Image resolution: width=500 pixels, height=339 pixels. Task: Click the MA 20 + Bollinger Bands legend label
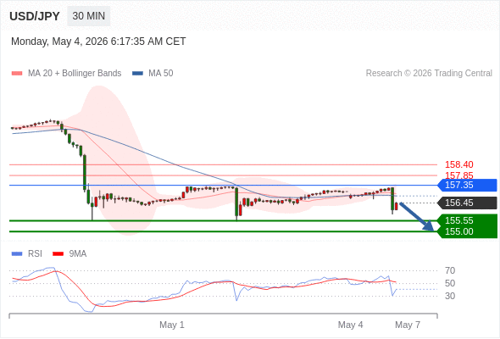[x=75, y=74]
